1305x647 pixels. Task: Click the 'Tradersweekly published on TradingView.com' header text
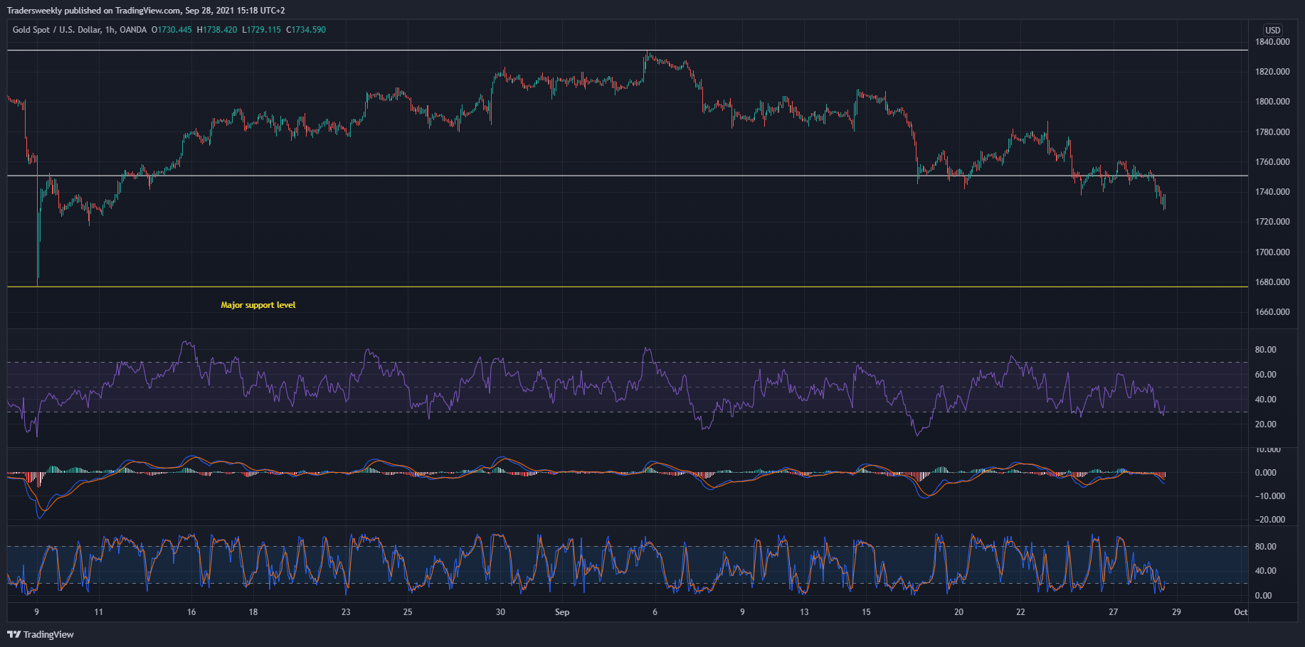tap(94, 11)
